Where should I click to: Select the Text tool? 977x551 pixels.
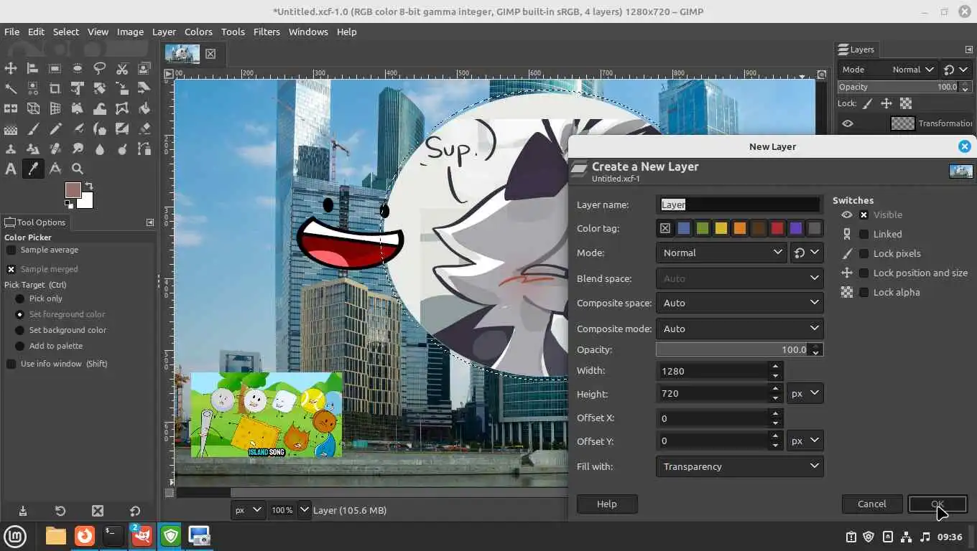tap(11, 169)
